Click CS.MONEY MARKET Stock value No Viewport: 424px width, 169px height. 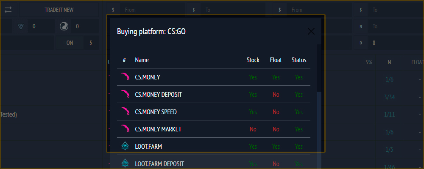point(253,129)
